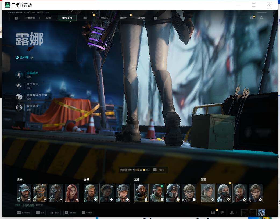The width and height of the screenshot is (280, 219).
Task: Click the fourth bottom hint button
Action: click(x=70, y=213)
